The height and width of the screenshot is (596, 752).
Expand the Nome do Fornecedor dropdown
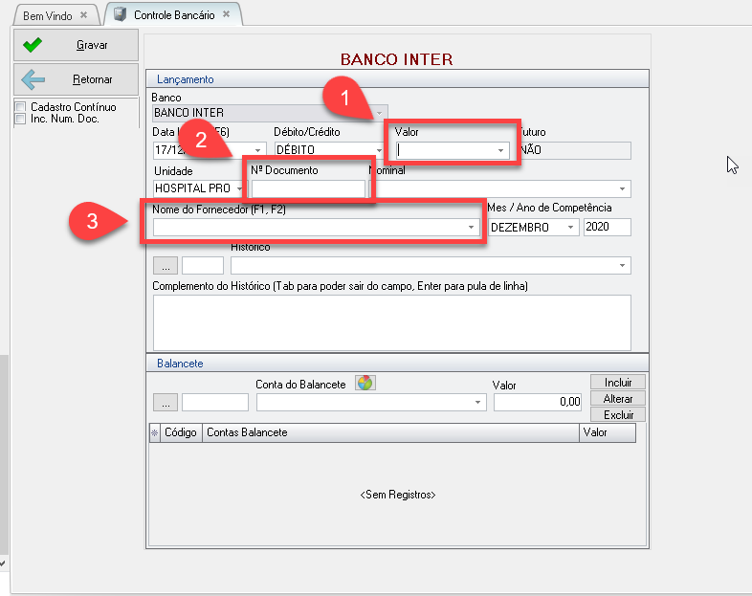[x=471, y=227]
